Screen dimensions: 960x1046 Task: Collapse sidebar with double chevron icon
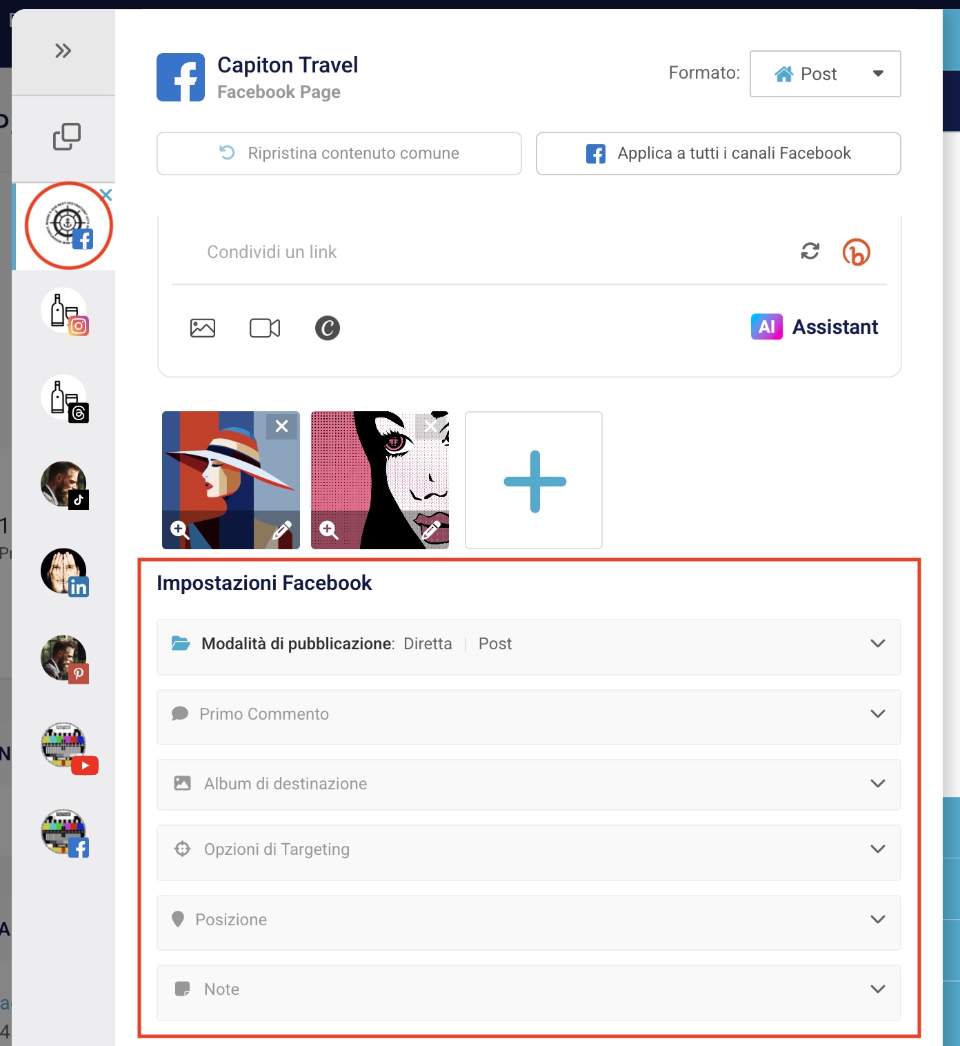63,51
